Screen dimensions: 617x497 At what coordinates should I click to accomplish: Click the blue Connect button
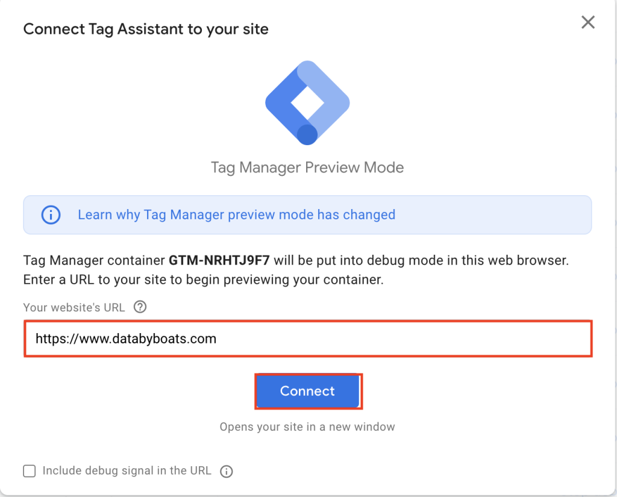click(x=308, y=391)
